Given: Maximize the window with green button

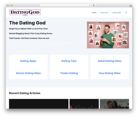Looking at the screenshot, I should coord(12,6).
